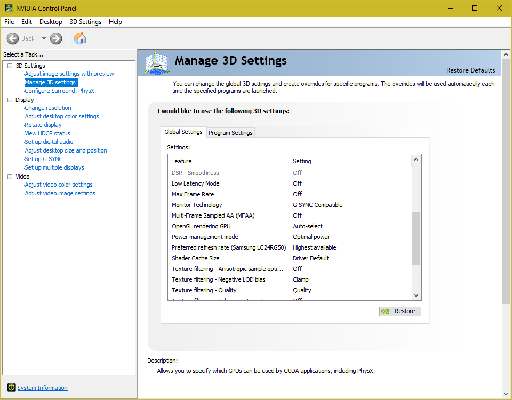
Task: Click the System Information icon
Action: click(x=11, y=388)
